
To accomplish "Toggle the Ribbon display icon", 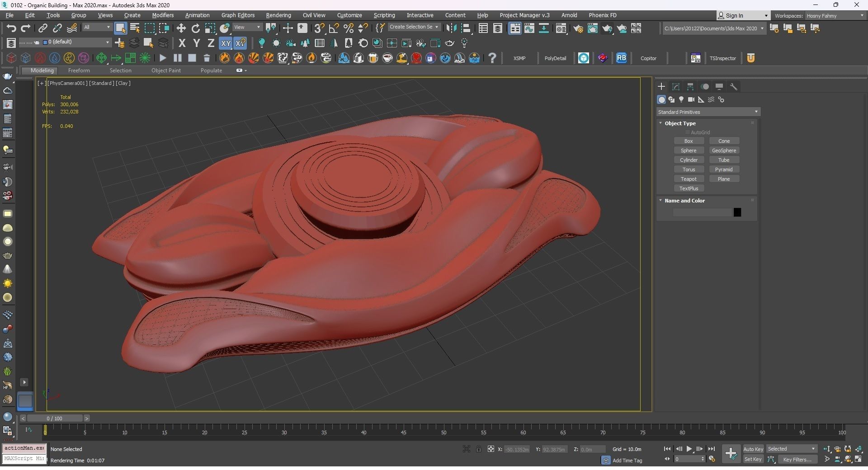I will 515,28.
